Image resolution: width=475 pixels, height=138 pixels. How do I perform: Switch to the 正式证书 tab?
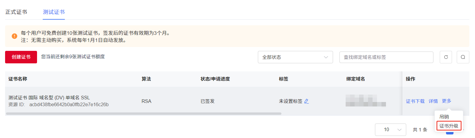tap(16, 12)
